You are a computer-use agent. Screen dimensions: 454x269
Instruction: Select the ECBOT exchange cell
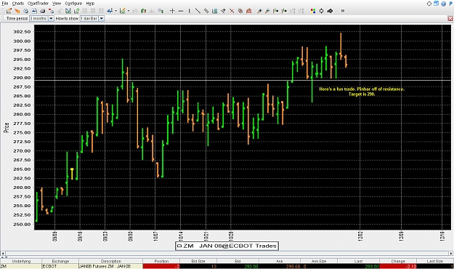[x=60, y=266]
